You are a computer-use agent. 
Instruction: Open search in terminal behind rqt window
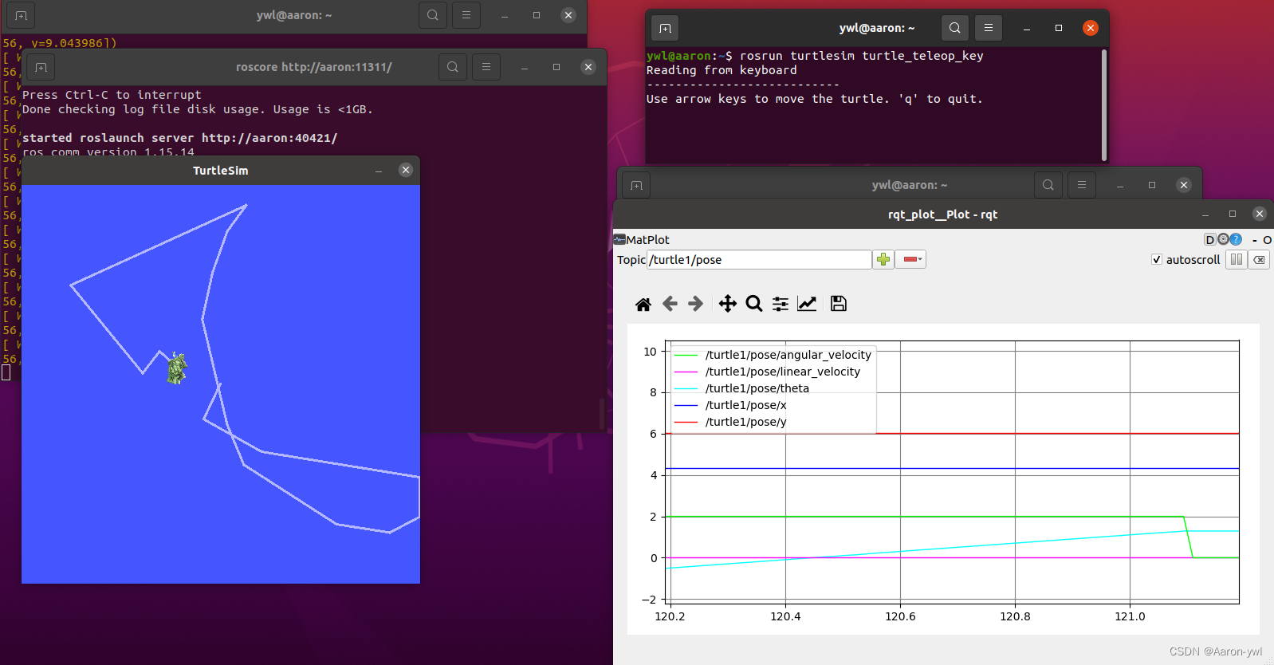click(1048, 185)
